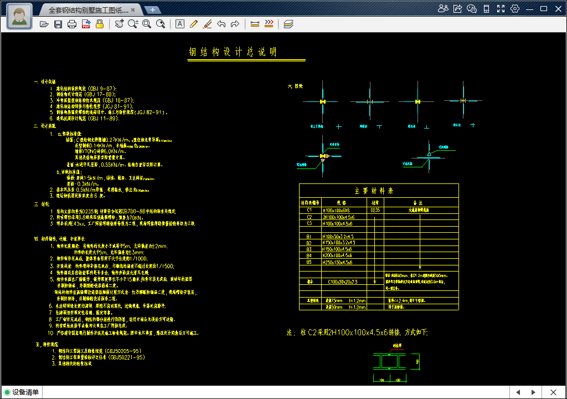This screenshot has height=399, width=567.
Task: Open the 设备清单 layout tab
Action: click(25, 392)
